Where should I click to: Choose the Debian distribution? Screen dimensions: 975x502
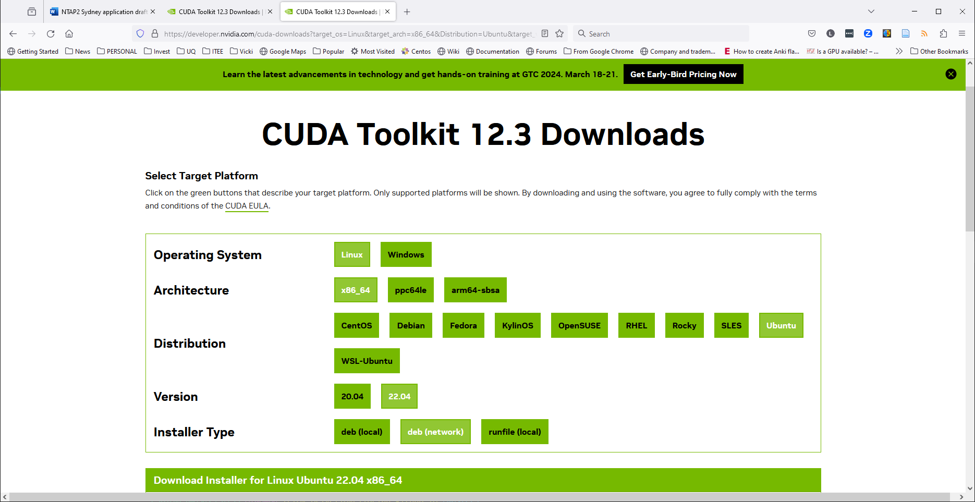pyautogui.click(x=411, y=325)
